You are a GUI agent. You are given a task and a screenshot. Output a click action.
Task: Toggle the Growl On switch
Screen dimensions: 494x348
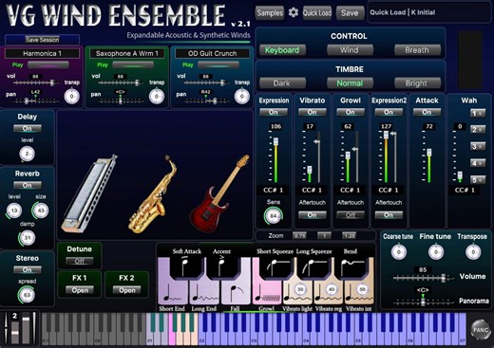point(351,112)
